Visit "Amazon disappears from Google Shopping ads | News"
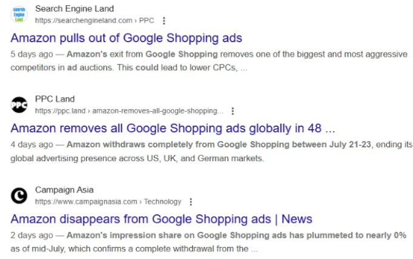 pos(161,219)
